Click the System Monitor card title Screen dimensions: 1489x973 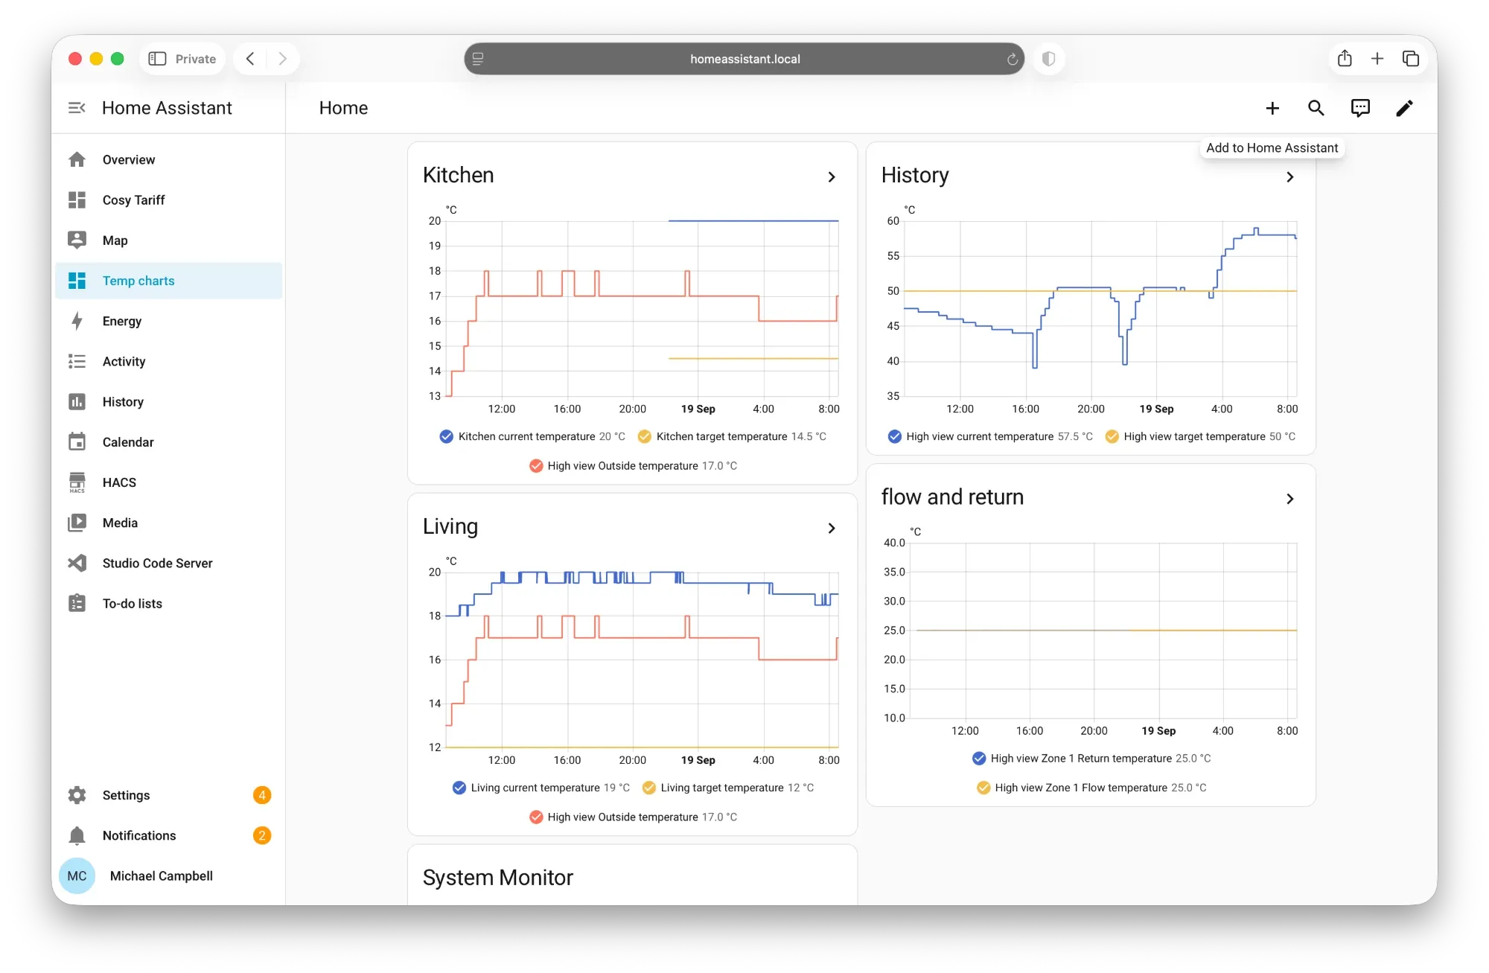coord(497,878)
